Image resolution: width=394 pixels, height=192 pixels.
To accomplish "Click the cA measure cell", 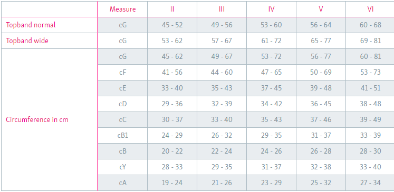I will (122, 183).
